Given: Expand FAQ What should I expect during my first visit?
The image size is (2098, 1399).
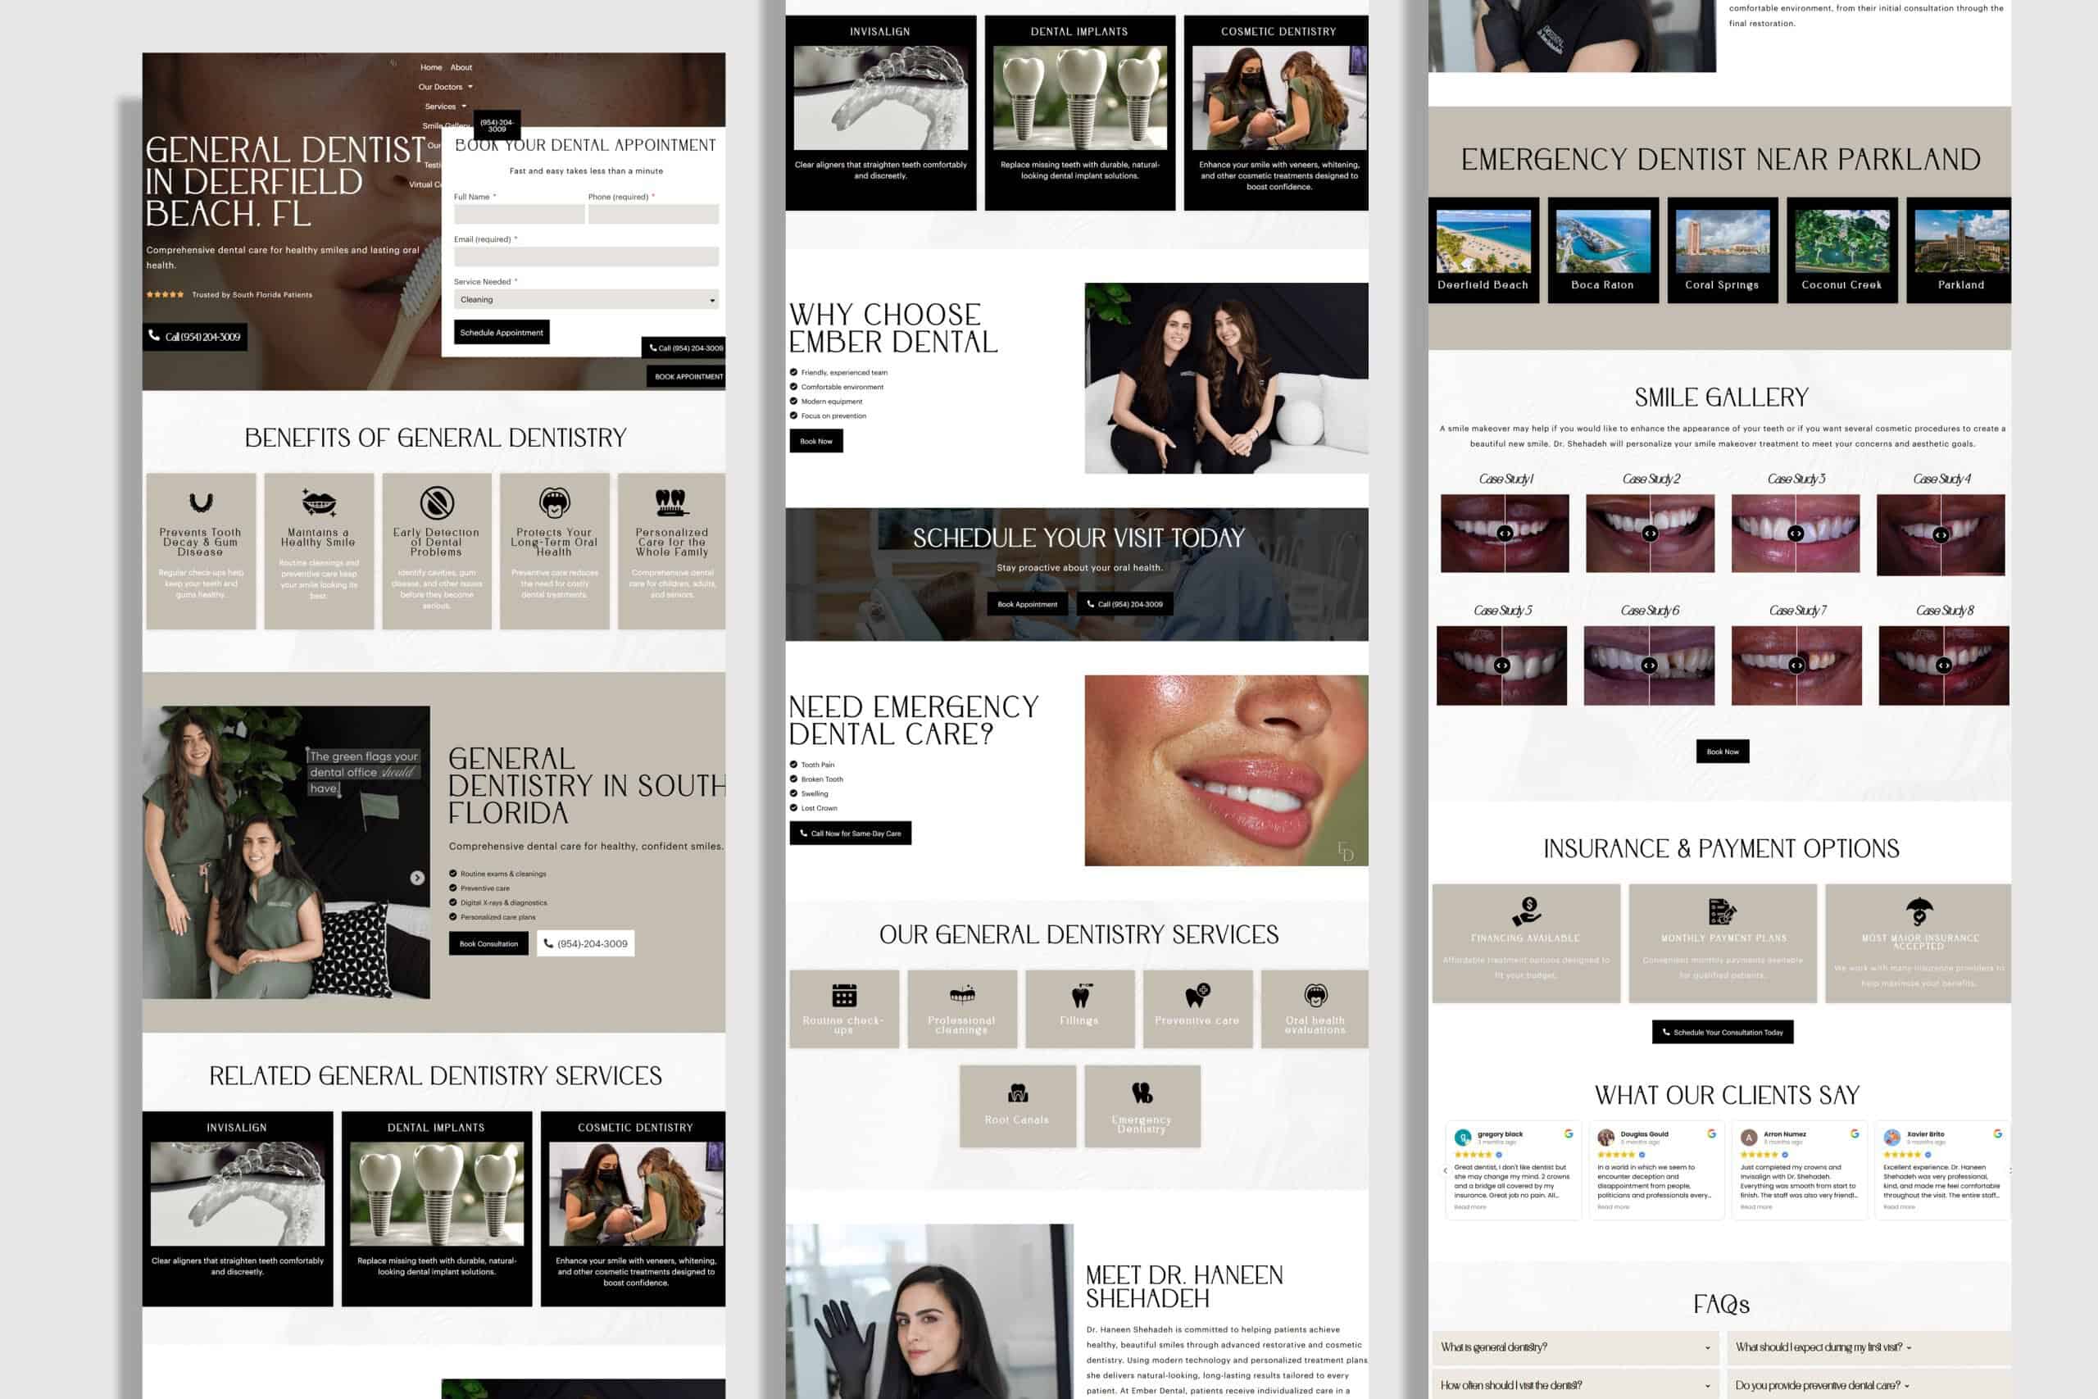Looking at the screenshot, I should [x=1869, y=1347].
